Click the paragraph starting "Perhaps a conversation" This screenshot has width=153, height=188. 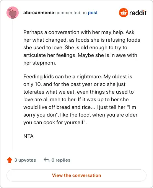[82, 47]
